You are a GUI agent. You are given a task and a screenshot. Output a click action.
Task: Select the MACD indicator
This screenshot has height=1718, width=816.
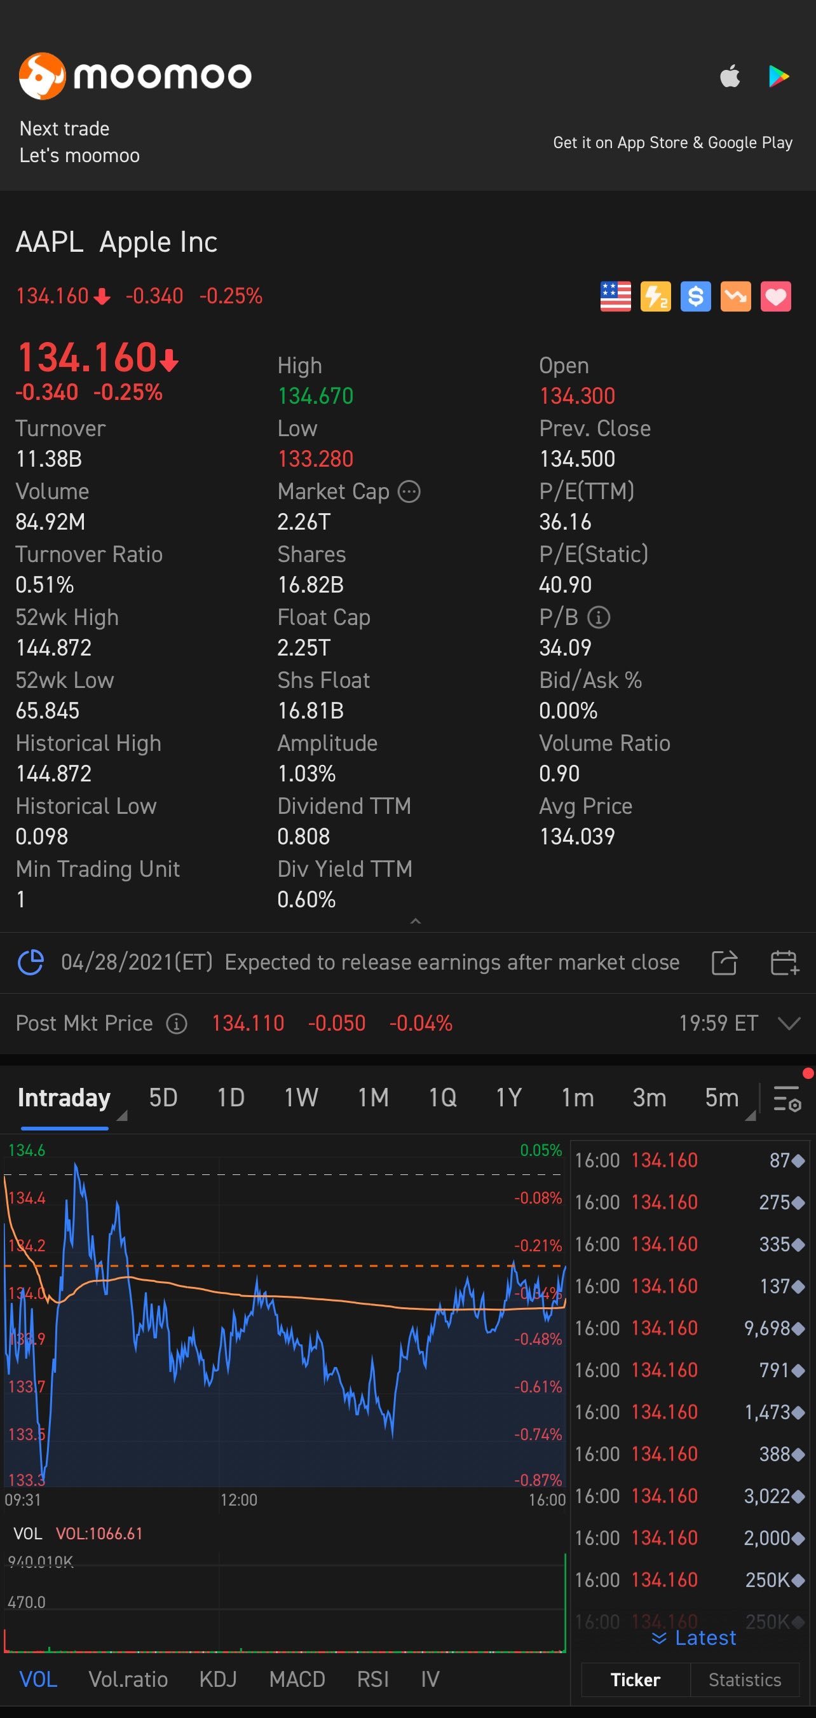pos(297,1679)
